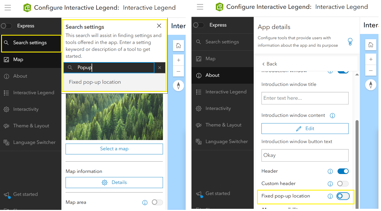Screen dimensions: 381x211
Task: Click info icon beside Introduction window content
Action: point(332,115)
